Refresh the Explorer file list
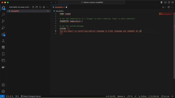The image size is (175, 98). click(40, 7)
